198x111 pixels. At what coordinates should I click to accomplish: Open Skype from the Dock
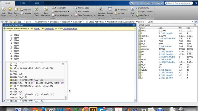[x=101, y=109]
